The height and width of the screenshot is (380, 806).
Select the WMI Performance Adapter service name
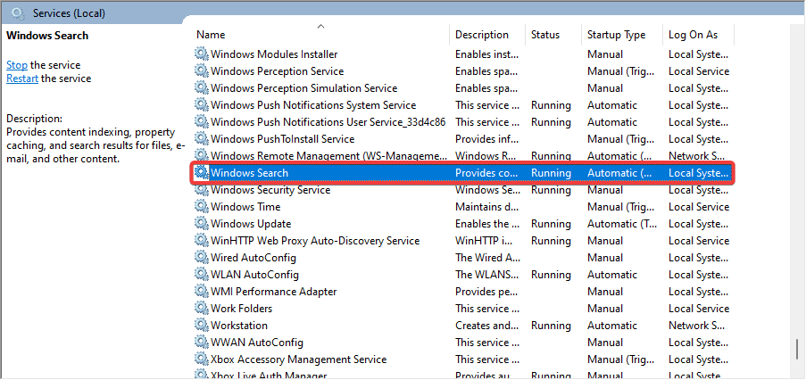pos(273,291)
